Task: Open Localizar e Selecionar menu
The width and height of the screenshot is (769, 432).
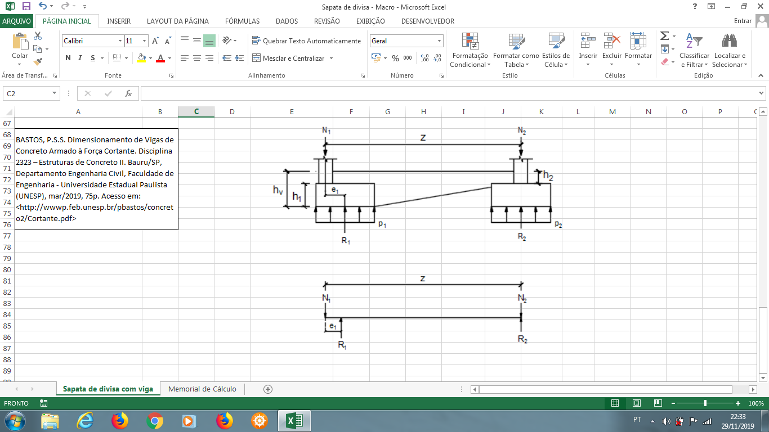Action: tap(730, 50)
